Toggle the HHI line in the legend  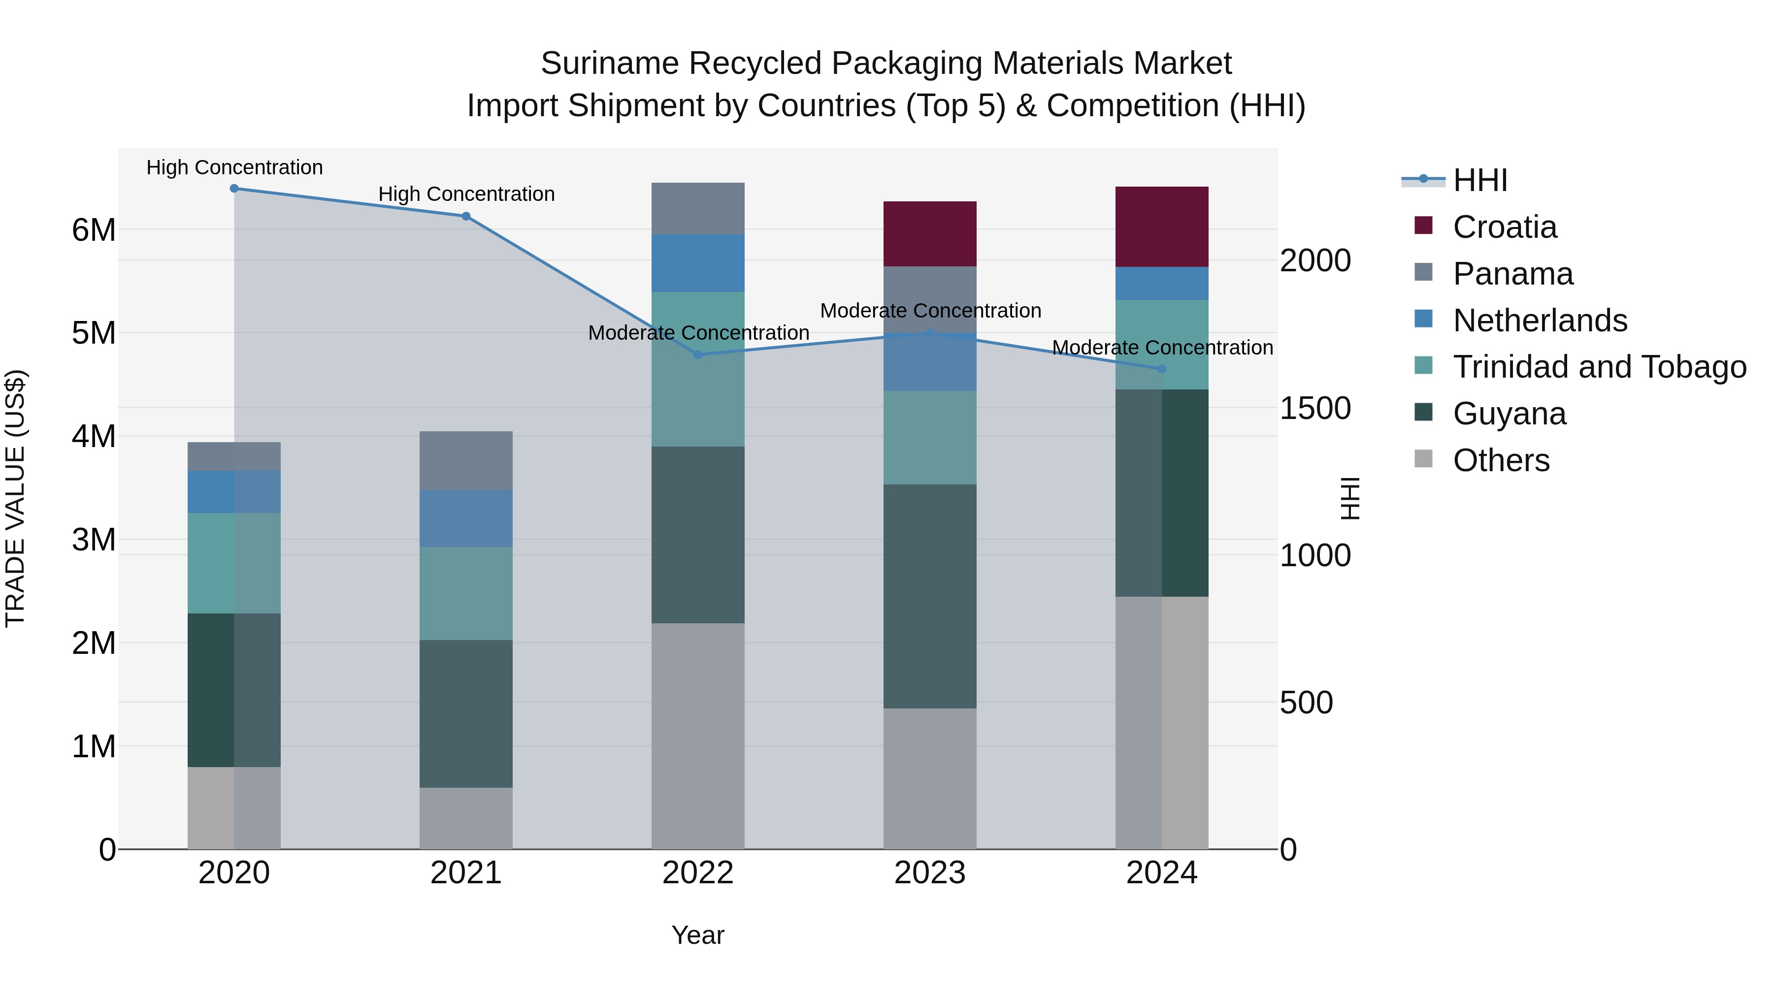point(1454,180)
